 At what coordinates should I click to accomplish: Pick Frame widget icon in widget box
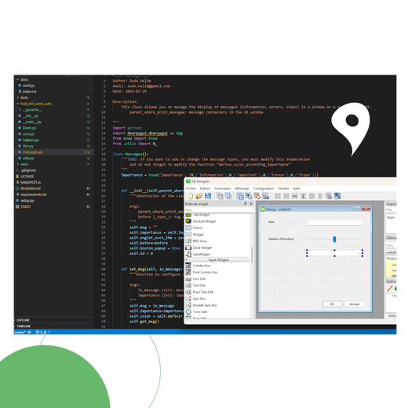(188, 228)
